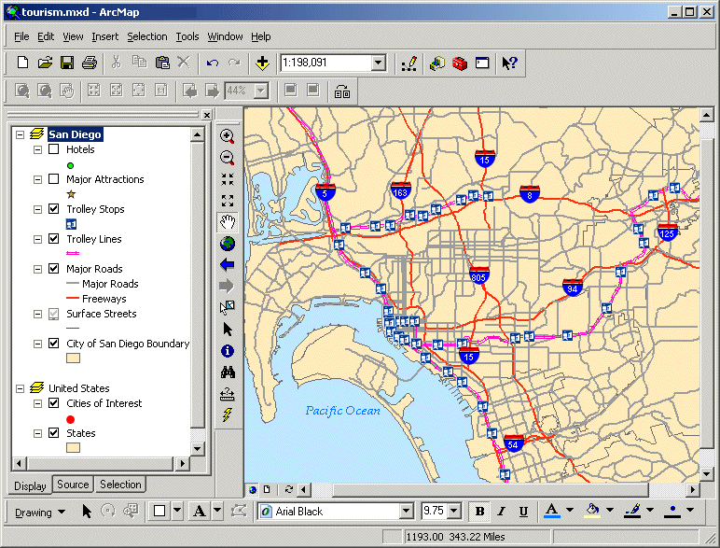The image size is (720, 548).
Task: Select the Measure tool
Action: coord(228,394)
